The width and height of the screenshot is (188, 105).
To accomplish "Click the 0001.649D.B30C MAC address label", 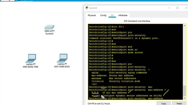I will tap(62, 67).
